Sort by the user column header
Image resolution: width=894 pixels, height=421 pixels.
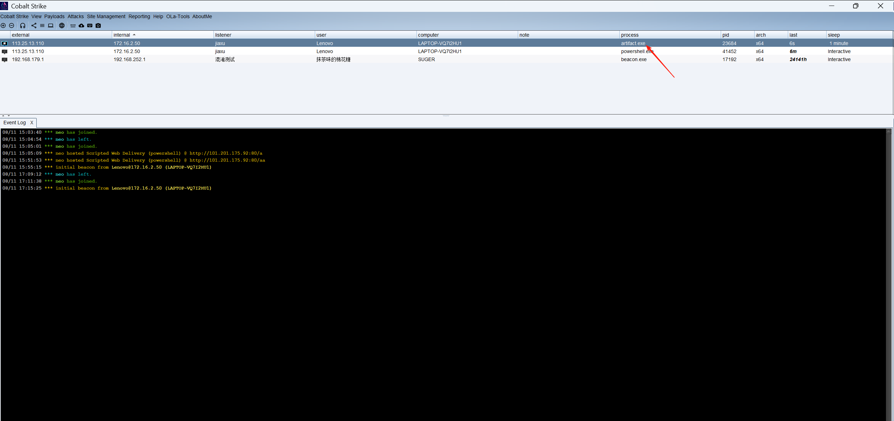coord(366,35)
